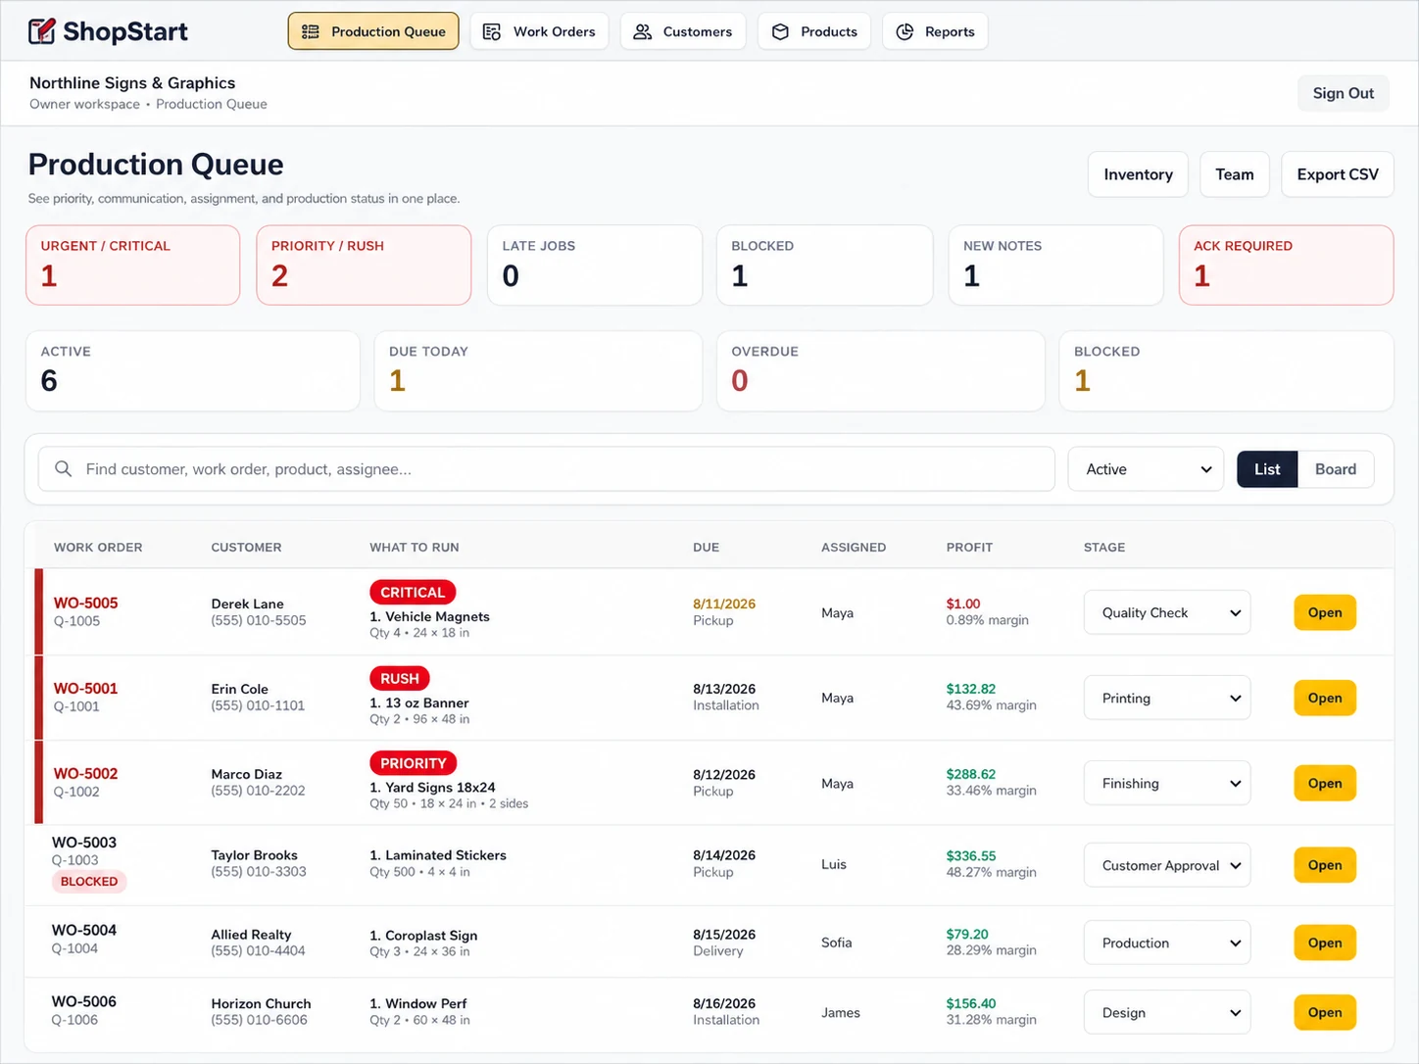Viewport: 1419px width, 1064px height.
Task: Click assignee Sofia in the table
Action: [837, 943]
